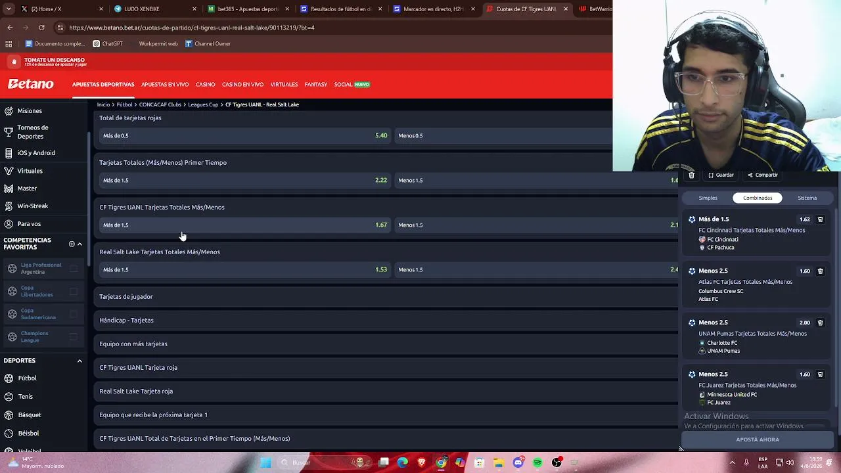Screen dimensions: 841x473
Task: Remove the FC Juarez Menos 2.5 selection
Action: (820, 374)
